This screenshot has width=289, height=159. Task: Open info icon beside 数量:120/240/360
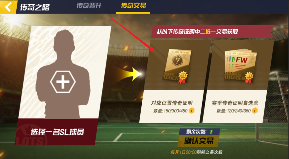click(x=255, y=111)
